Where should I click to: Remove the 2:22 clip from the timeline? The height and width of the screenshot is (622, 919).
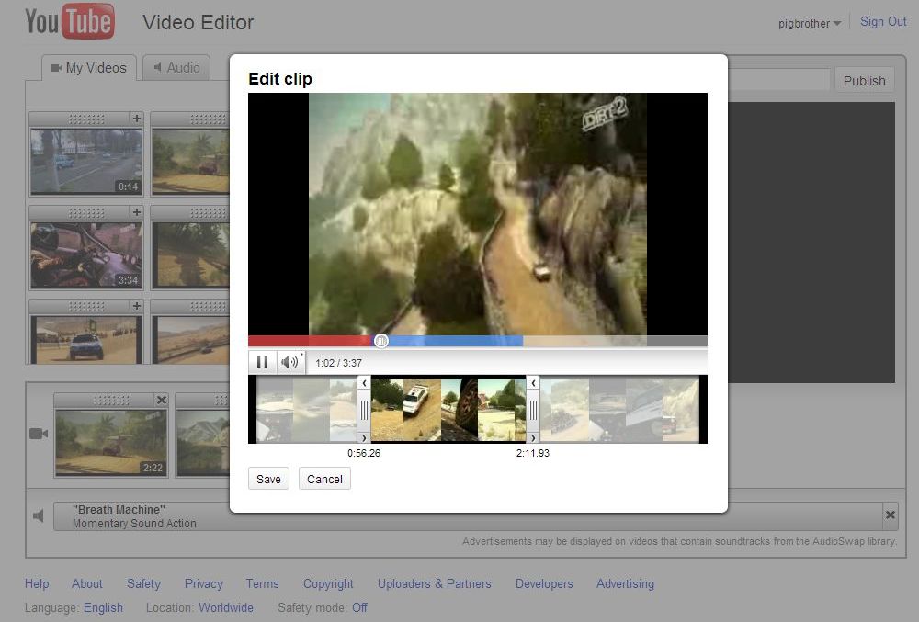162,400
